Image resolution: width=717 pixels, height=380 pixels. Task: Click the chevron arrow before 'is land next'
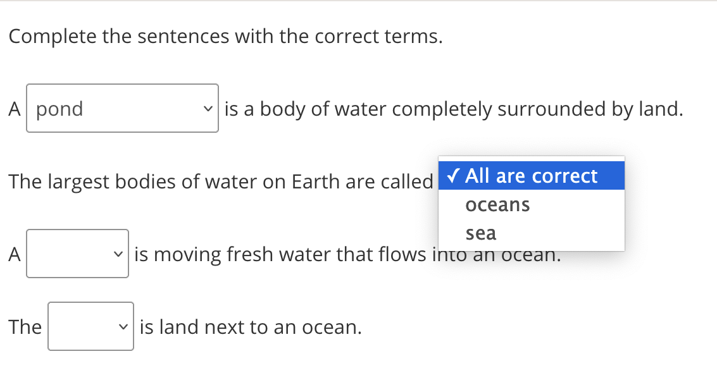pyautogui.click(x=124, y=327)
